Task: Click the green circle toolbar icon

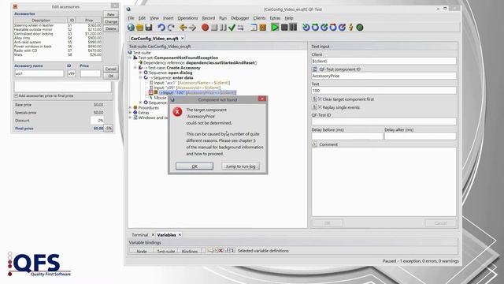Action: (x=360, y=28)
